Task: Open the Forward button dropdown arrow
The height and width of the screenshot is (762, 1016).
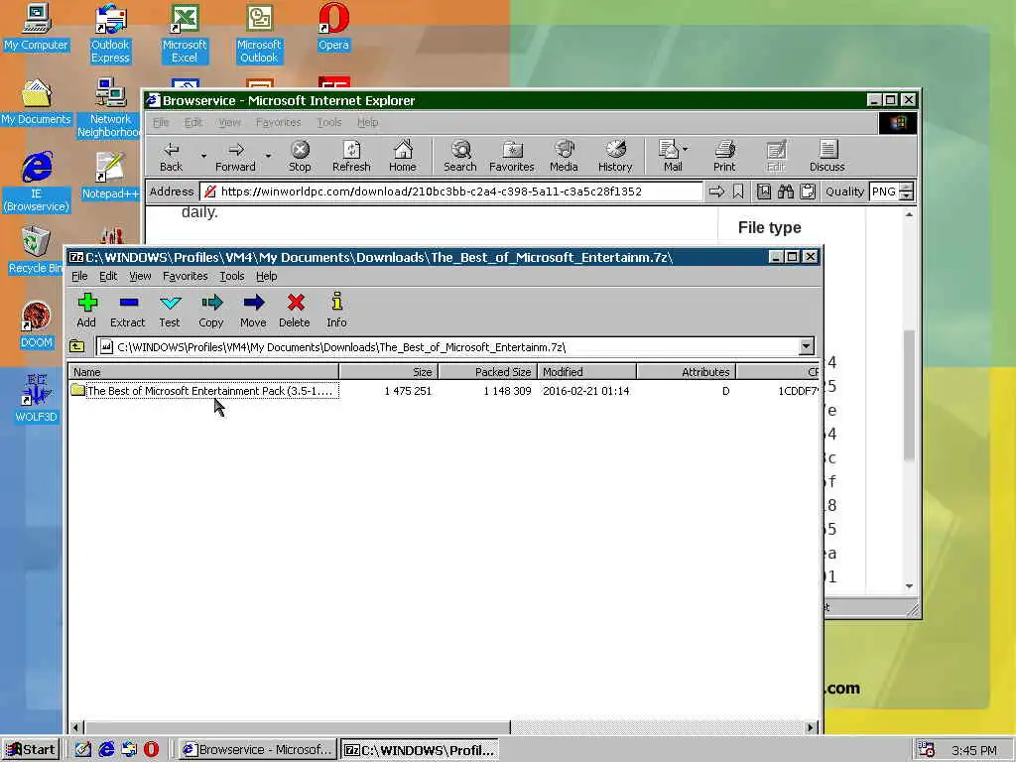Action: pyautogui.click(x=268, y=156)
